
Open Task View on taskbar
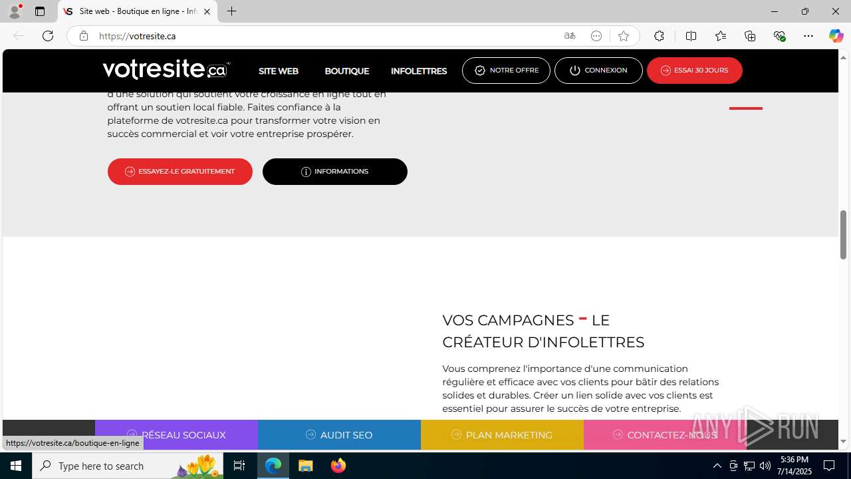240,466
